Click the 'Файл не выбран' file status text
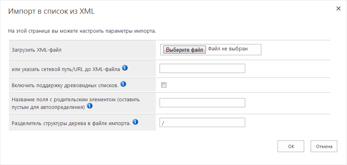The width and height of the screenshot is (347, 165). click(228, 49)
